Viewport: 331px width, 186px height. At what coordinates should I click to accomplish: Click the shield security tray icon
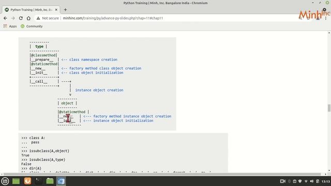click(x=300, y=181)
